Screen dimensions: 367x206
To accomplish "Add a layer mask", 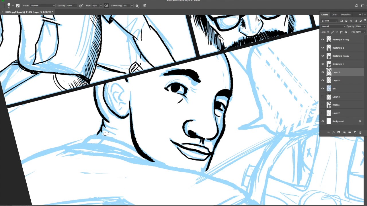I will coord(339,132).
